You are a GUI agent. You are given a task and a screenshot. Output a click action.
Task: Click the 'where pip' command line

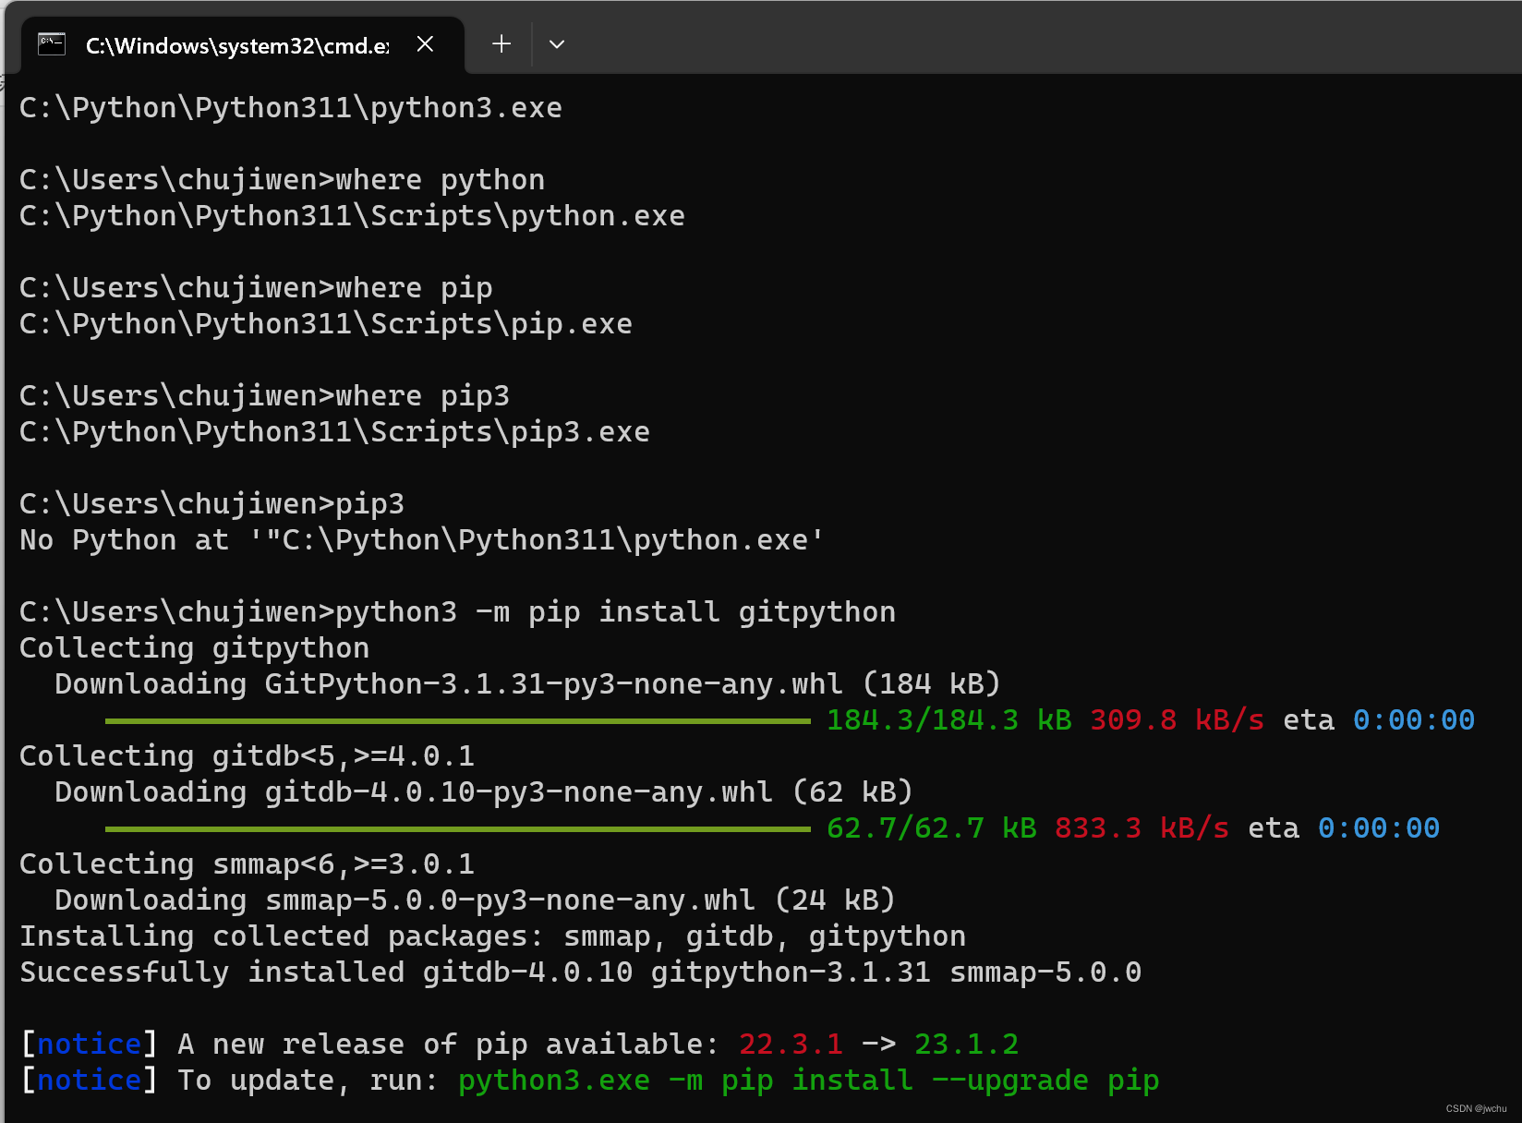256,288
